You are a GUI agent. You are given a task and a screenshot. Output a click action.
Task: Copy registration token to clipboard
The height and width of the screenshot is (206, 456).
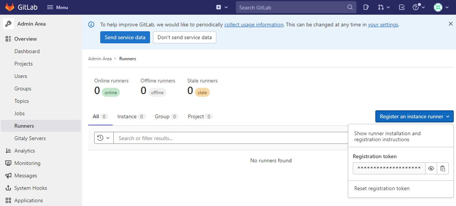443,168
